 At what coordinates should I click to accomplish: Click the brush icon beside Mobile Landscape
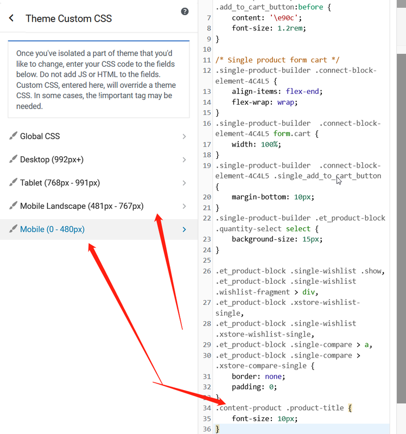click(13, 206)
